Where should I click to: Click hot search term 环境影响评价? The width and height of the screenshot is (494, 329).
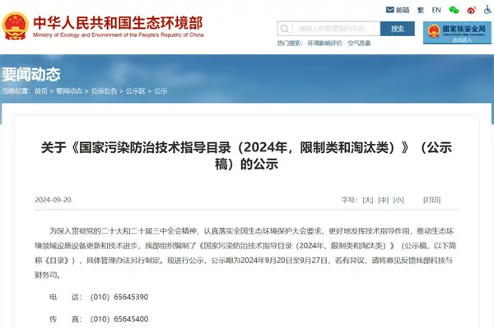[324, 43]
